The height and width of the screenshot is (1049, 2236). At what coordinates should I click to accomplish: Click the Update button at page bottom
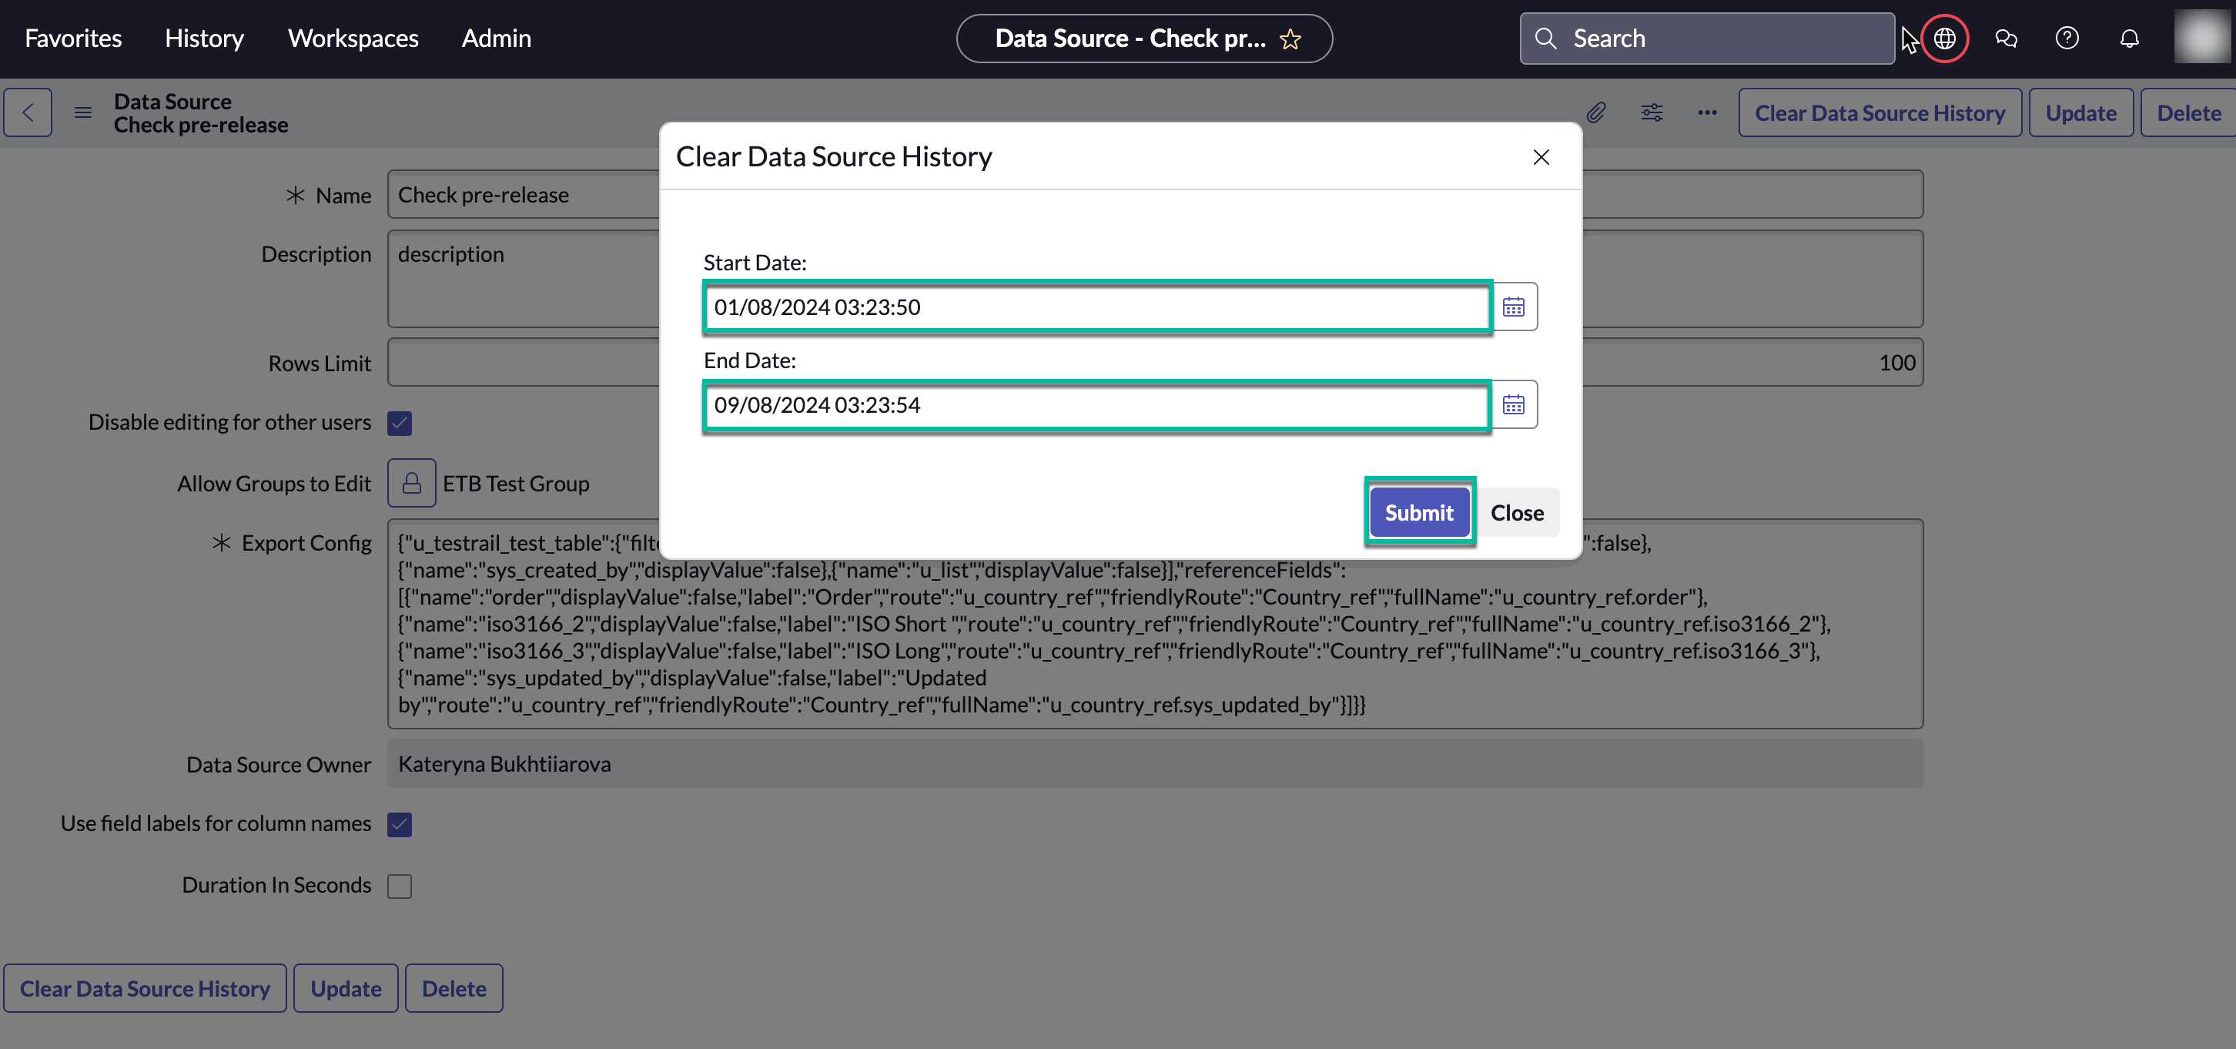click(346, 988)
